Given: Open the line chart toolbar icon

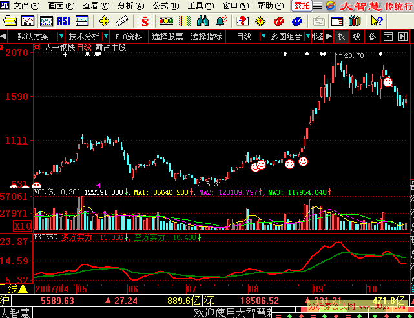Looking at the screenshot, I should [28, 21].
